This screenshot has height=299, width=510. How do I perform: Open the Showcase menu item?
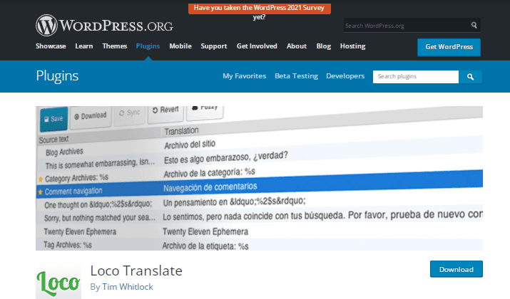point(51,46)
